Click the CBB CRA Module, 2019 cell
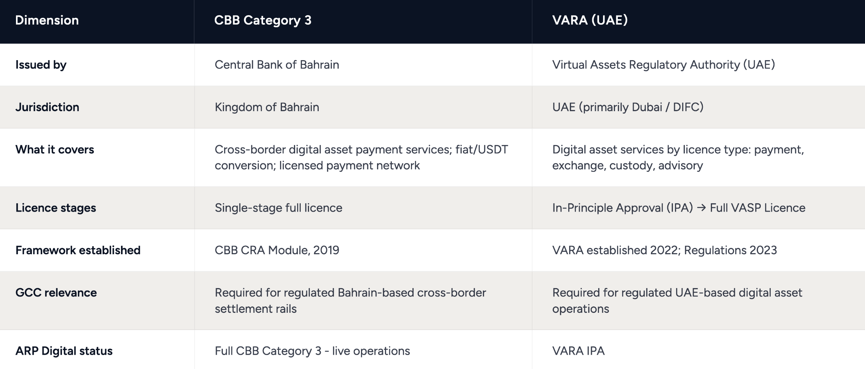This screenshot has height=369, width=865. point(277,250)
